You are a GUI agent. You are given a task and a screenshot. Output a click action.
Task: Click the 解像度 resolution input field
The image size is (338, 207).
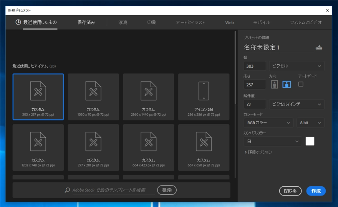(x=255, y=104)
